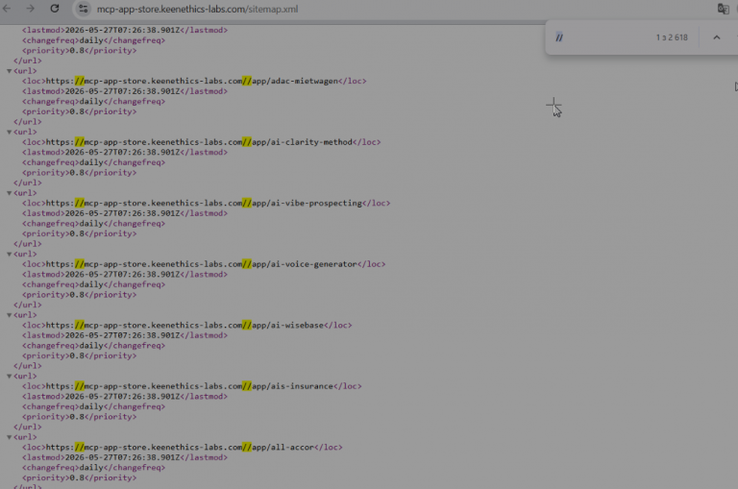Click changefreq daily under ai-wisebase
738x489 pixels.
93,346
